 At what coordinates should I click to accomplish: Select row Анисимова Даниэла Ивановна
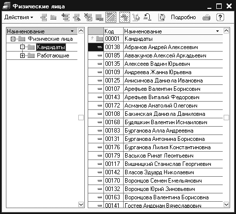pos(155,80)
